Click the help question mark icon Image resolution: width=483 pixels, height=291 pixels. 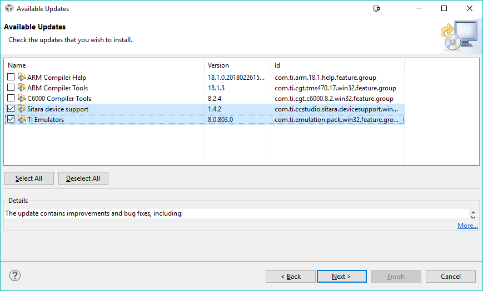point(15,276)
